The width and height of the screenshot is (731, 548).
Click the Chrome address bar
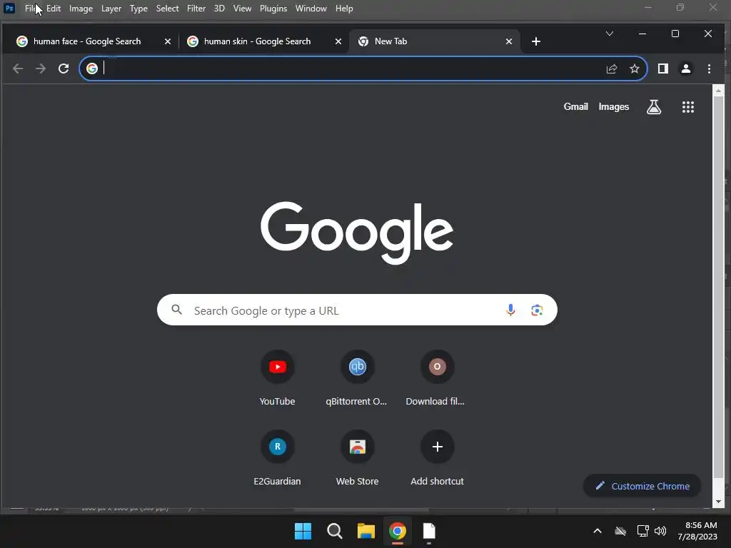[363, 69]
